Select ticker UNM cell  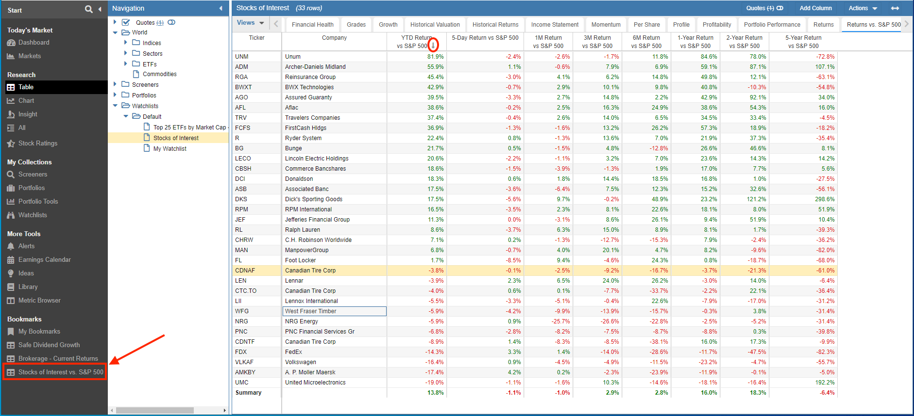257,57
